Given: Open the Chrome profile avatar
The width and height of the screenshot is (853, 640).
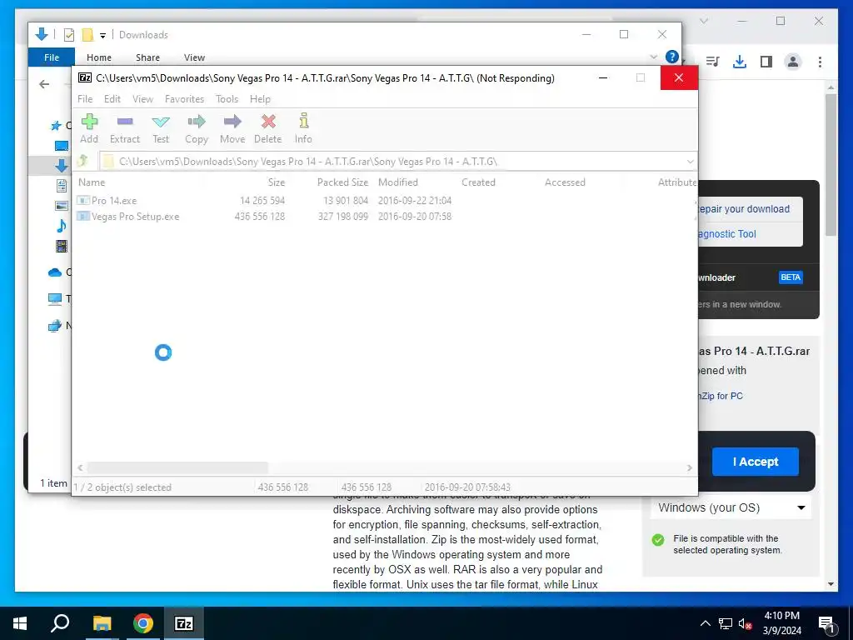Looking at the screenshot, I should [793, 62].
